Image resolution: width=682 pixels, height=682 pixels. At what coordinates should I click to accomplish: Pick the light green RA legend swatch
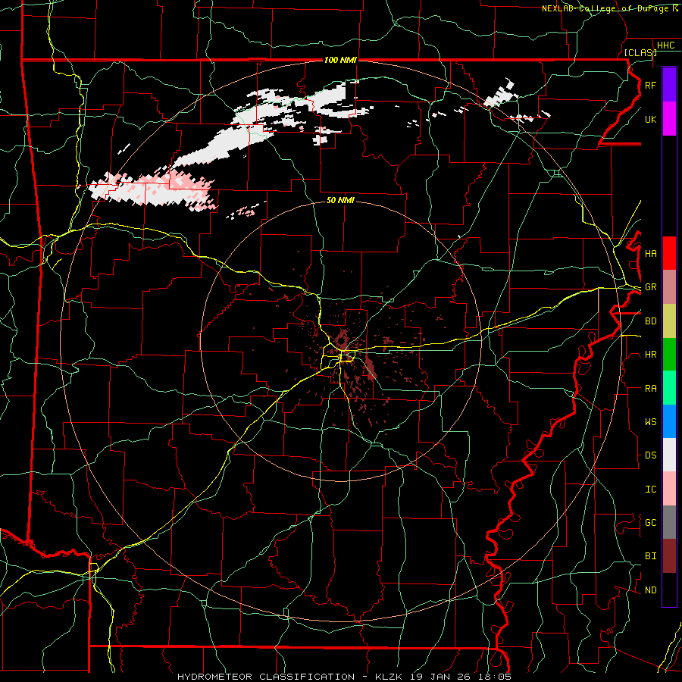(x=669, y=388)
